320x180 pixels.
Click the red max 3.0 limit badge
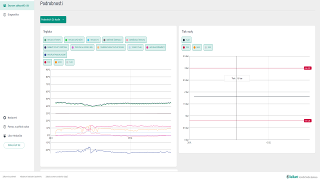click(307, 68)
